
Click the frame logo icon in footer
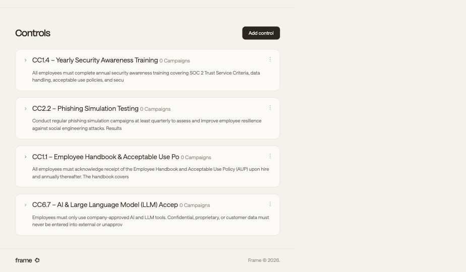pyautogui.click(x=37, y=260)
